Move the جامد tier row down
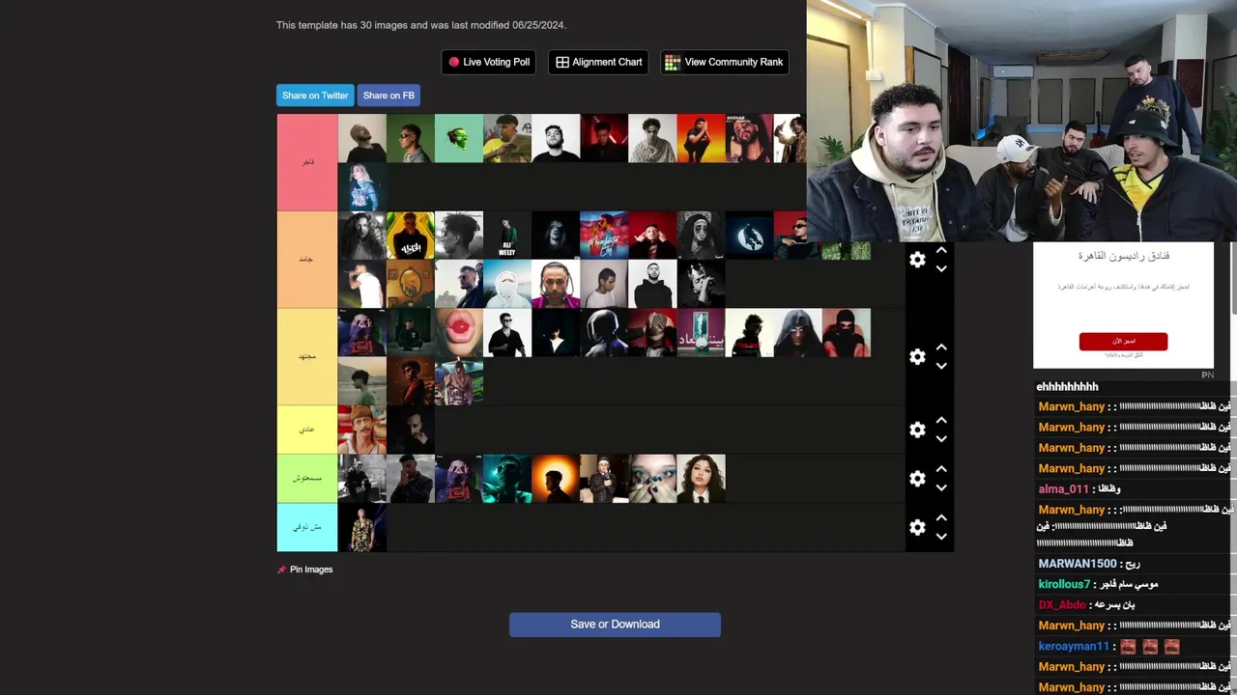Viewport: 1237px width, 695px height. tap(941, 269)
